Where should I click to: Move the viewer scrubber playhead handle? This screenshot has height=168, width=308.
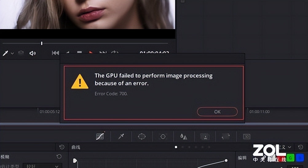41,43
